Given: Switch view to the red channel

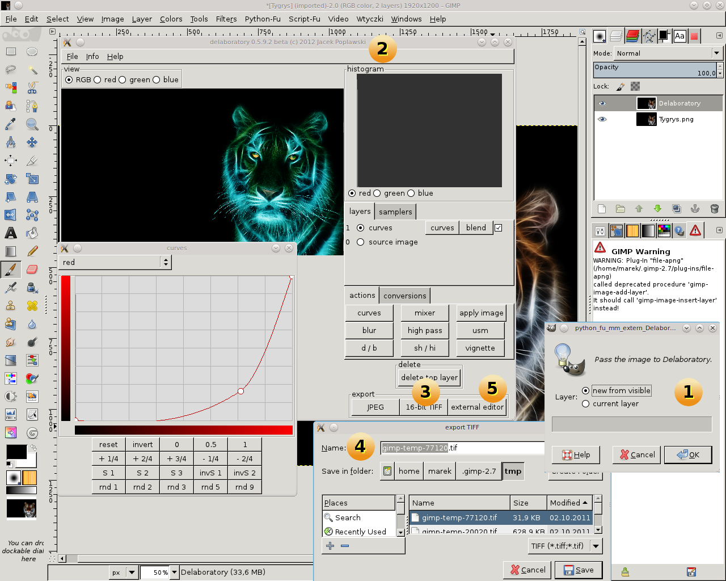Looking at the screenshot, I should (97, 80).
